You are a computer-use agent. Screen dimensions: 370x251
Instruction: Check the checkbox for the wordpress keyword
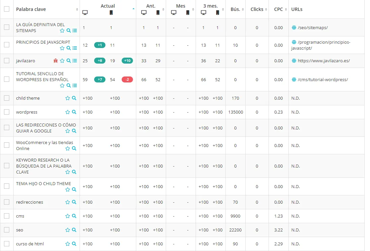[7, 112]
